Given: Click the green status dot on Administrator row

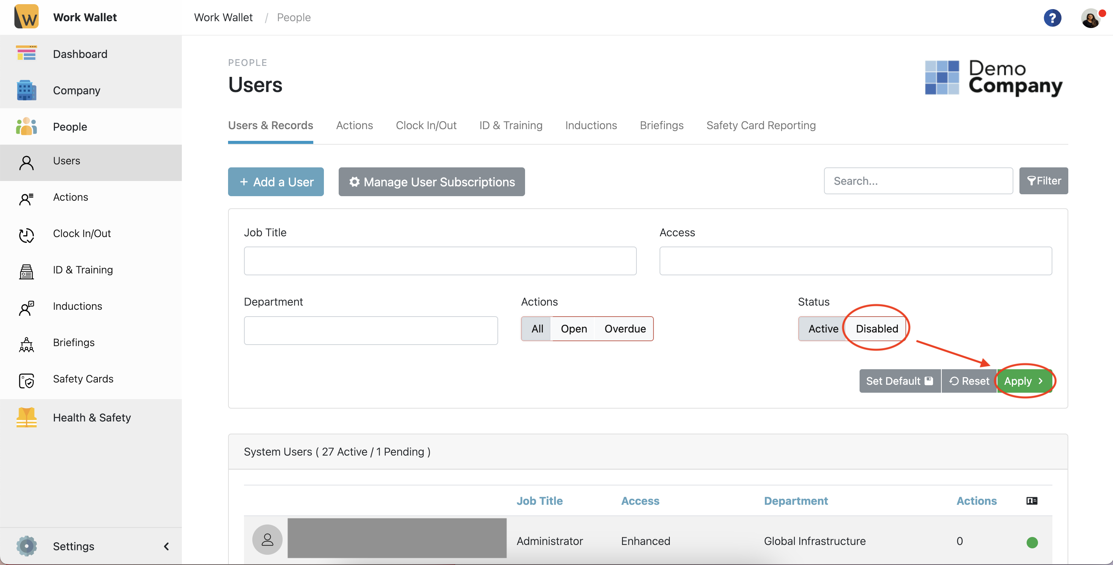Looking at the screenshot, I should [1032, 542].
